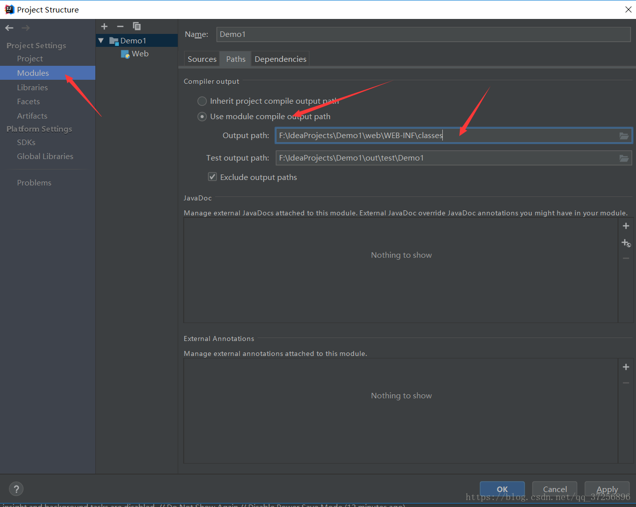The image size is (636, 507).
Task: Browse for Test output path folder
Action: point(624,158)
